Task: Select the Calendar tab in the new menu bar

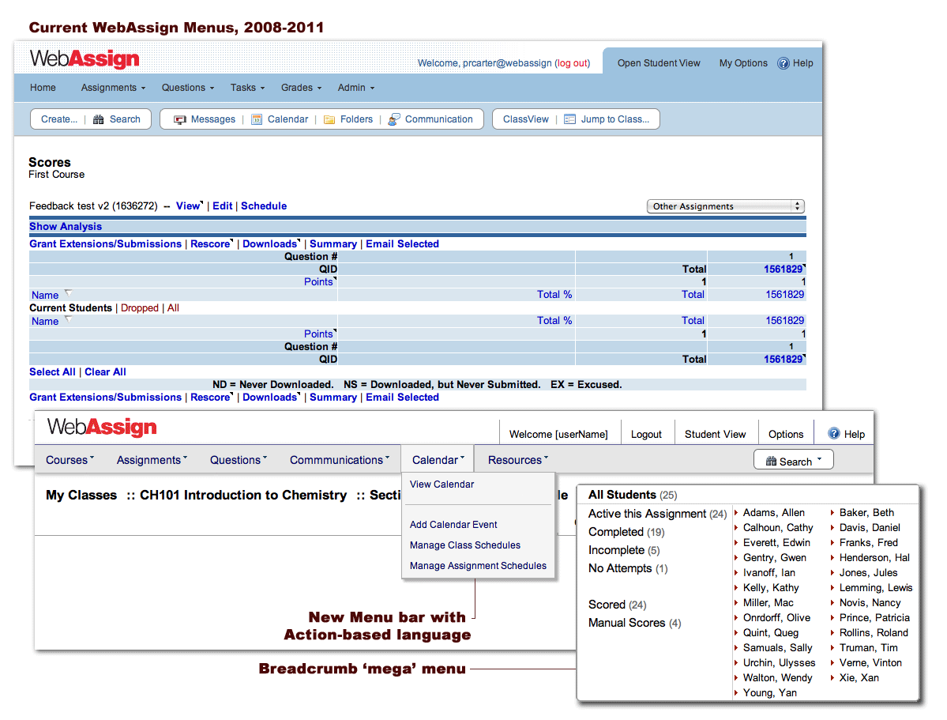Action: [438, 460]
